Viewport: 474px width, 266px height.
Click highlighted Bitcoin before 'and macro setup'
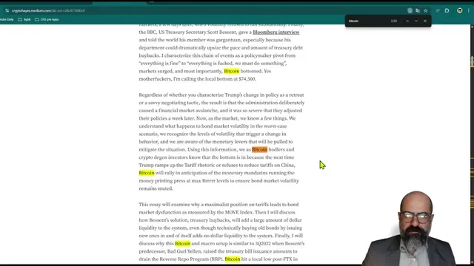pyautogui.click(x=183, y=243)
